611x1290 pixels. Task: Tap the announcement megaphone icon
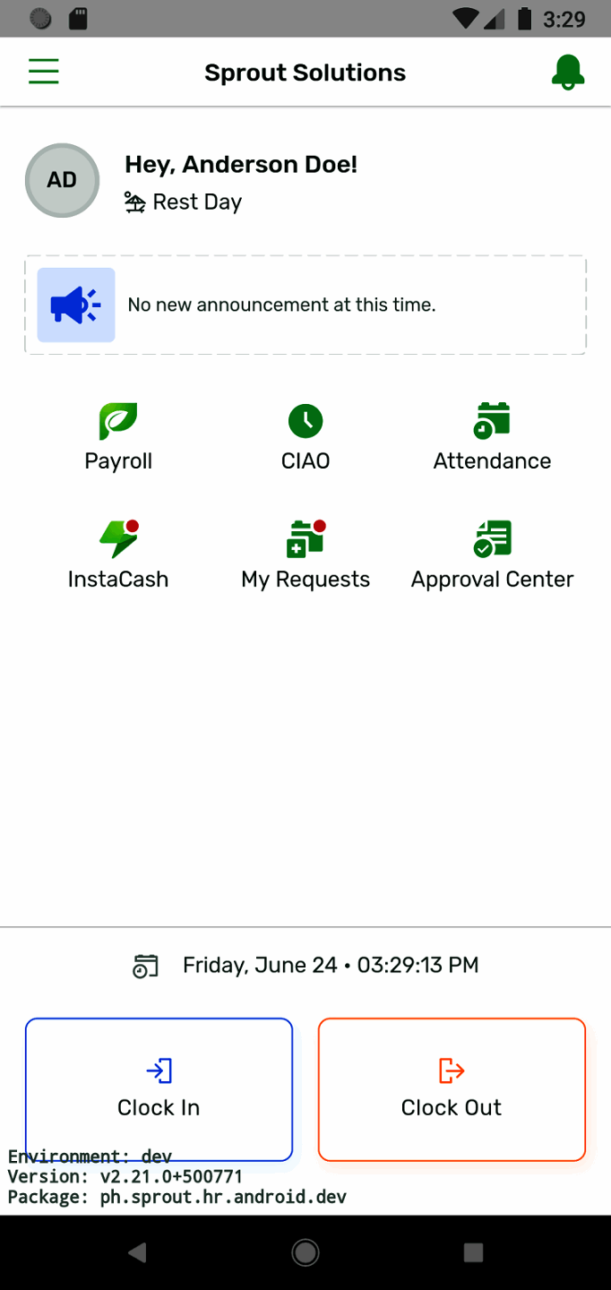[75, 305]
